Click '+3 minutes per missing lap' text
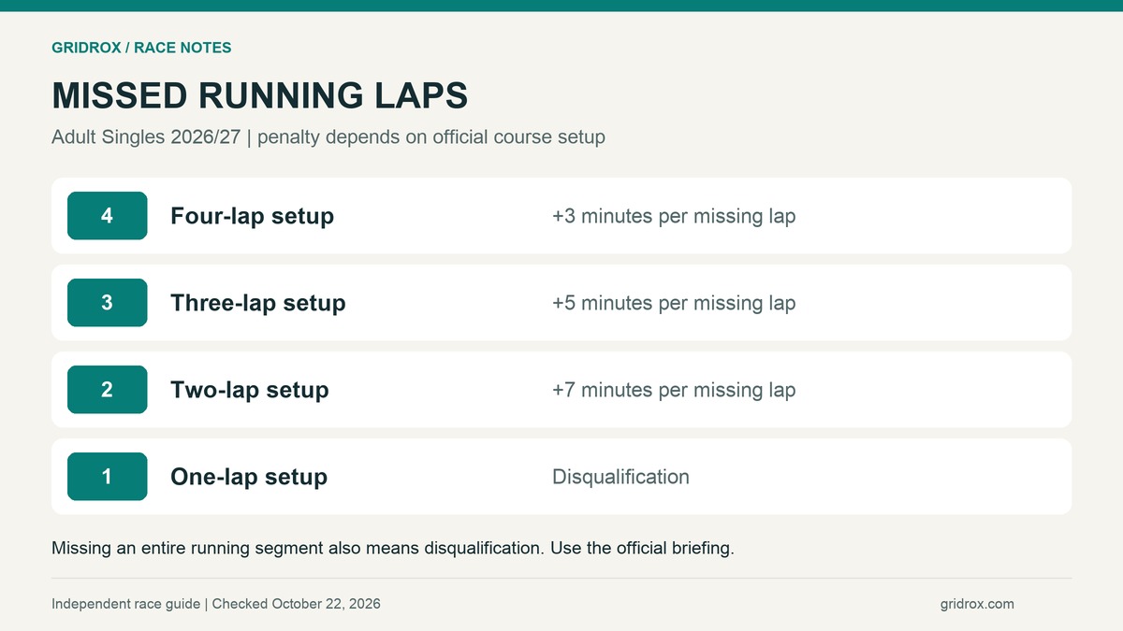This screenshot has width=1123, height=631. point(674,216)
